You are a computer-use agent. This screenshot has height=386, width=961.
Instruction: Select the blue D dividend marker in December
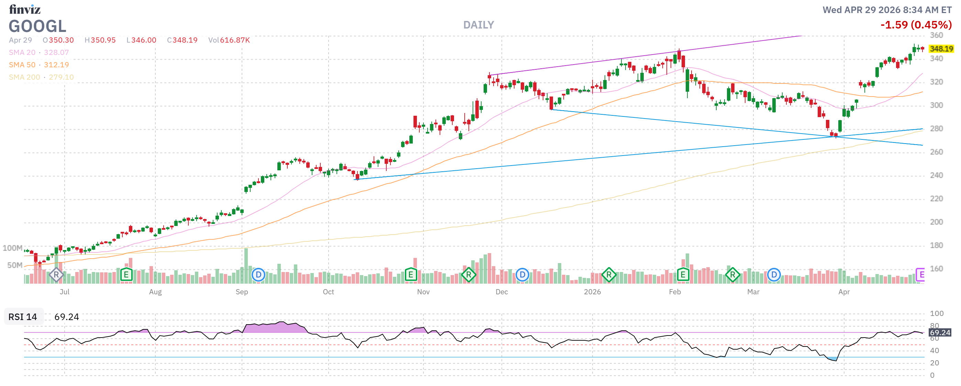(x=522, y=275)
